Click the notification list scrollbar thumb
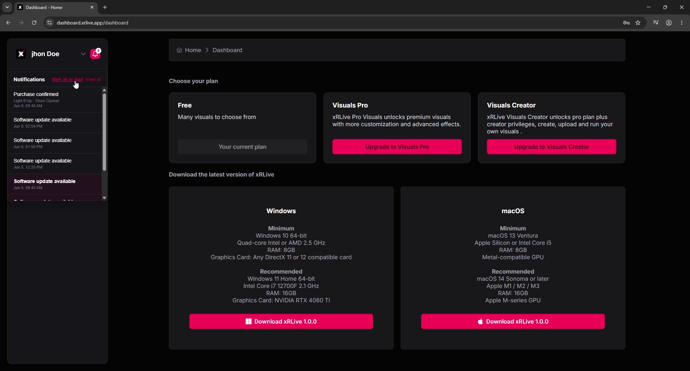690x371 pixels. tap(104, 132)
